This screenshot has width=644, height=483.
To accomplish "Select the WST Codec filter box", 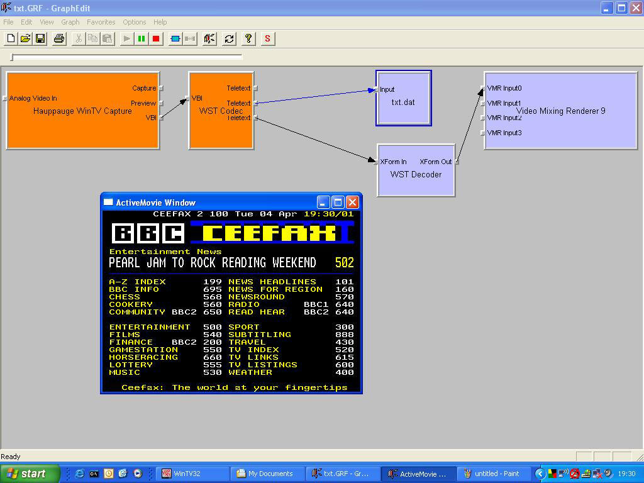I will click(221, 111).
